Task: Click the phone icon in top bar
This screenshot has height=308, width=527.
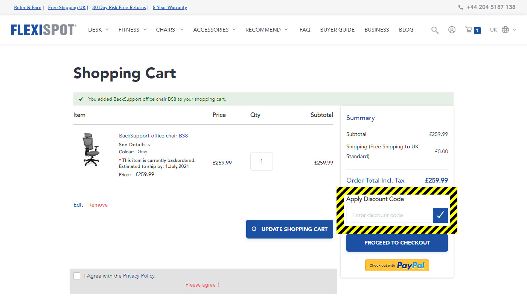Action: pos(461,7)
